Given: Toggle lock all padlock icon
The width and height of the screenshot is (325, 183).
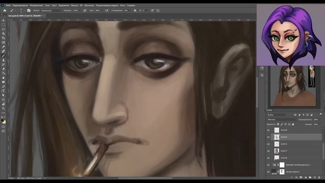Looking at the screenshot, I should click(293, 124).
